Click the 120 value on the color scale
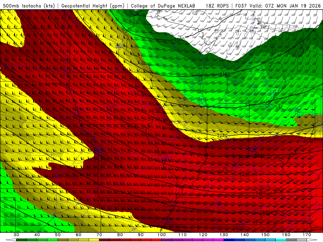Screen dimensions: 323x242 (x=203, y=235)
